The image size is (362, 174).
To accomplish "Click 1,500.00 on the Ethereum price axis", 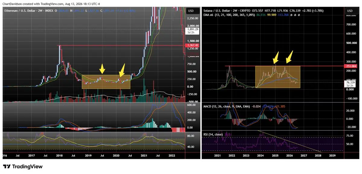I will pos(194,41).
